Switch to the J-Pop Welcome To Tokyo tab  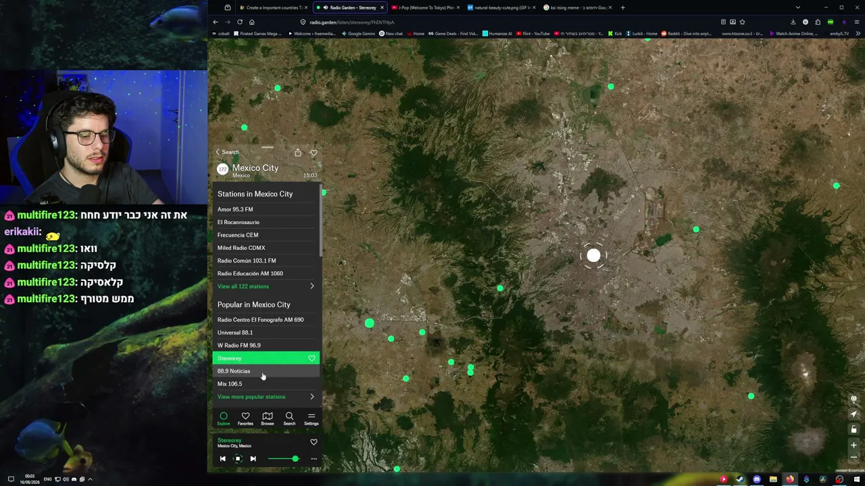coord(426,7)
